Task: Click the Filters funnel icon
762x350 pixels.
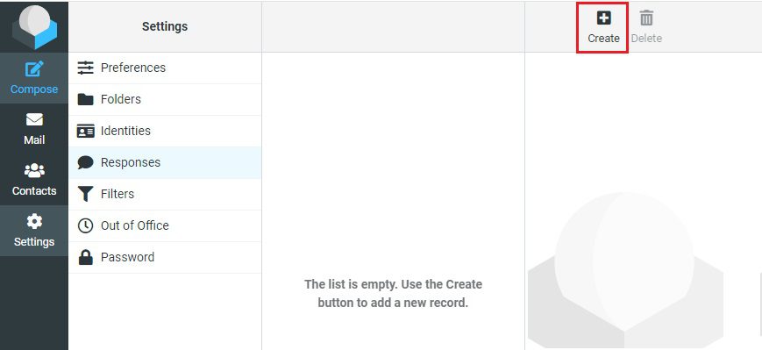Action: pyautogui.click(x=86, y=194)
